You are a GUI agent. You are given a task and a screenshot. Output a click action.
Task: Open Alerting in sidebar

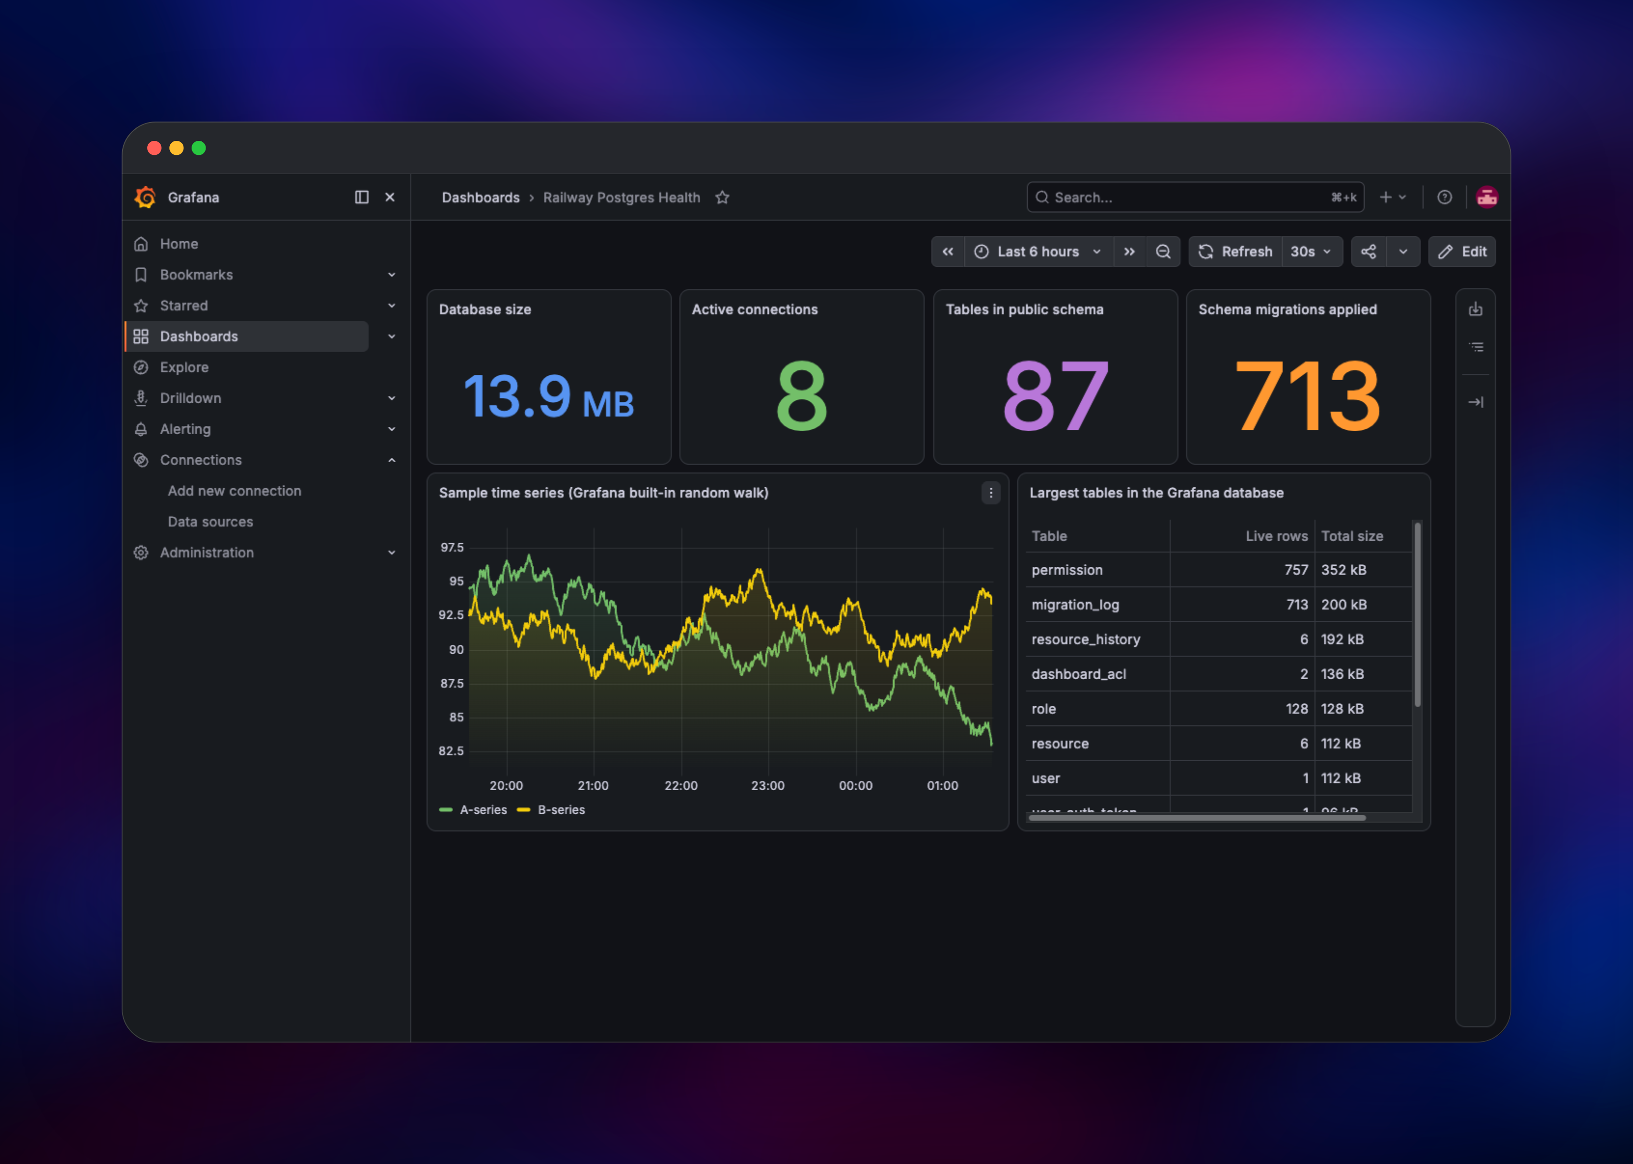coord(185,429)
